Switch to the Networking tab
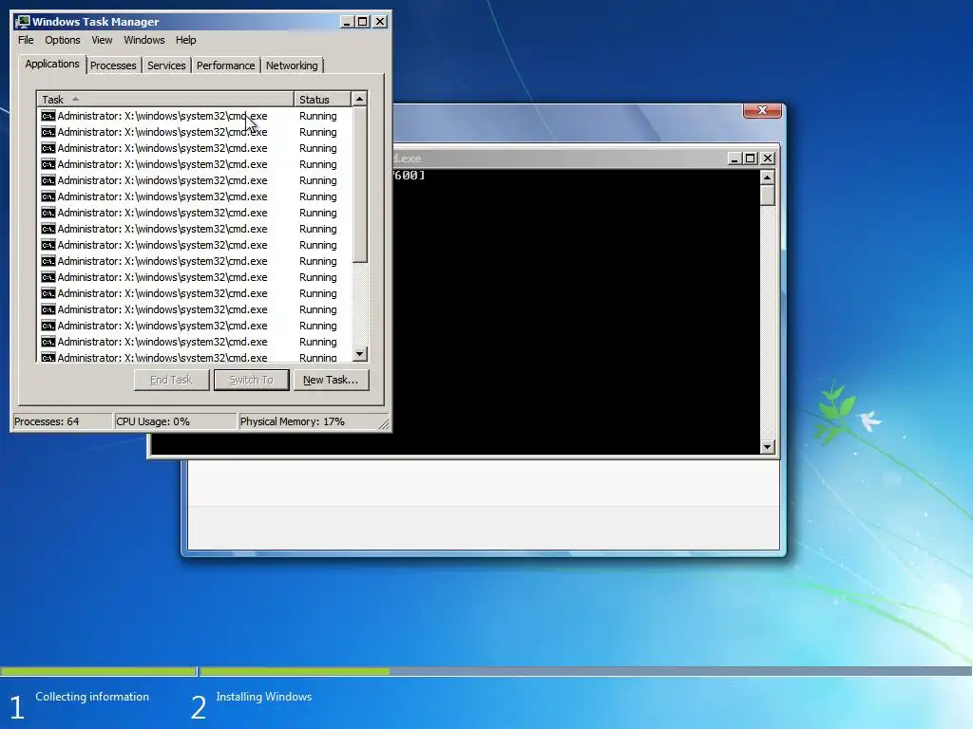 pos(292,65)
